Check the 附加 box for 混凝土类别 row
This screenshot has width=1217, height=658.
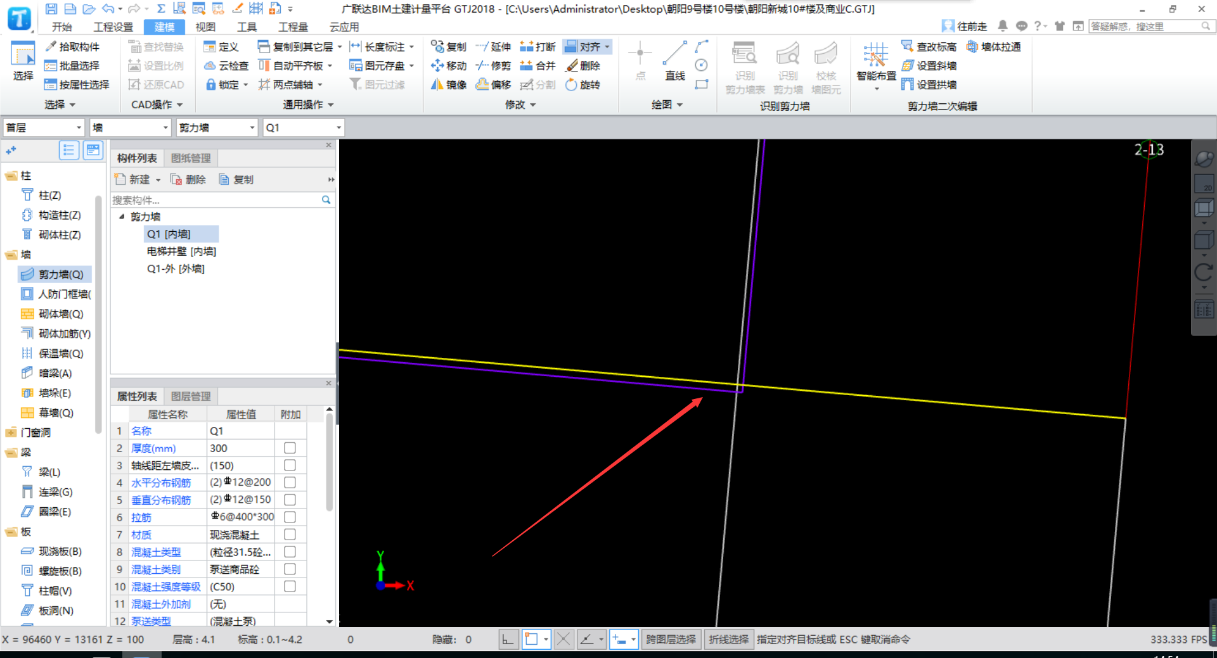(x=290, y=569)
